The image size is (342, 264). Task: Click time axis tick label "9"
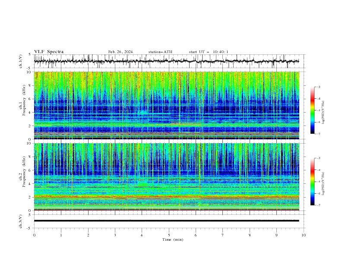(x=276, y=235)
